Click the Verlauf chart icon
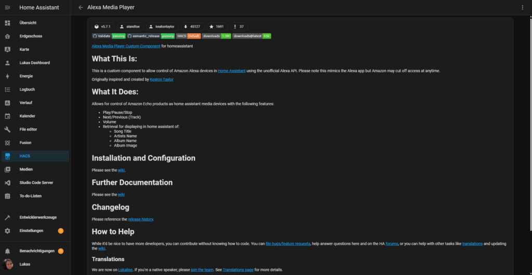Image resolution: width=532 pixels, height=275 pixels. coord(7,102)
